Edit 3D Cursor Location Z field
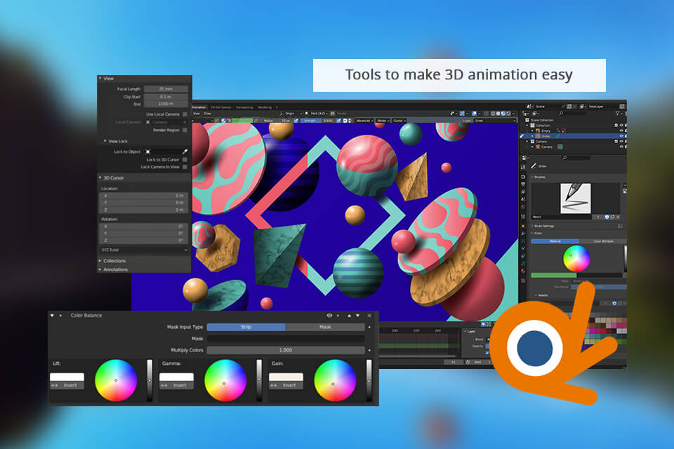 (x=144, y=210)
